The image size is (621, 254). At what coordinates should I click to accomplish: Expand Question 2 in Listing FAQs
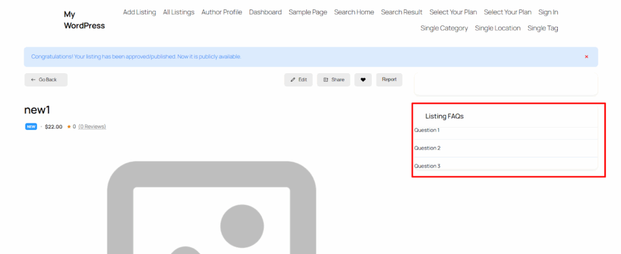(427, 148)
